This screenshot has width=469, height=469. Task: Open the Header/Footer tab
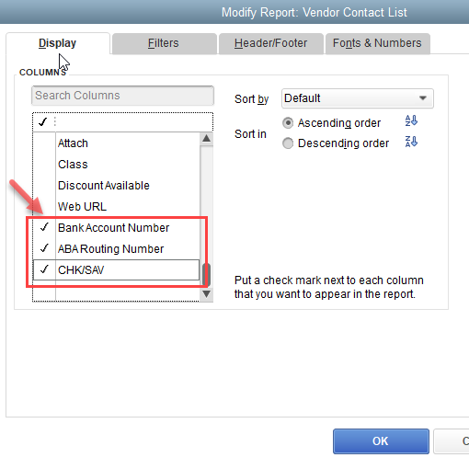(270, 43)
